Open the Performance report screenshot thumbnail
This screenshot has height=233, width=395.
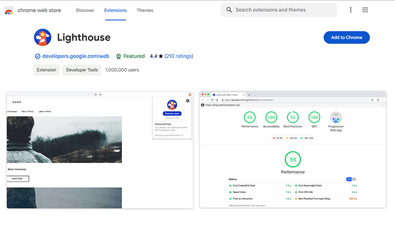pyautogui.click(x=293, y=150)
